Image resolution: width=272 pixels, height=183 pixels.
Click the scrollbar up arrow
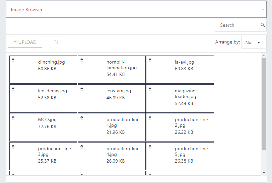(x=264, y=55)
